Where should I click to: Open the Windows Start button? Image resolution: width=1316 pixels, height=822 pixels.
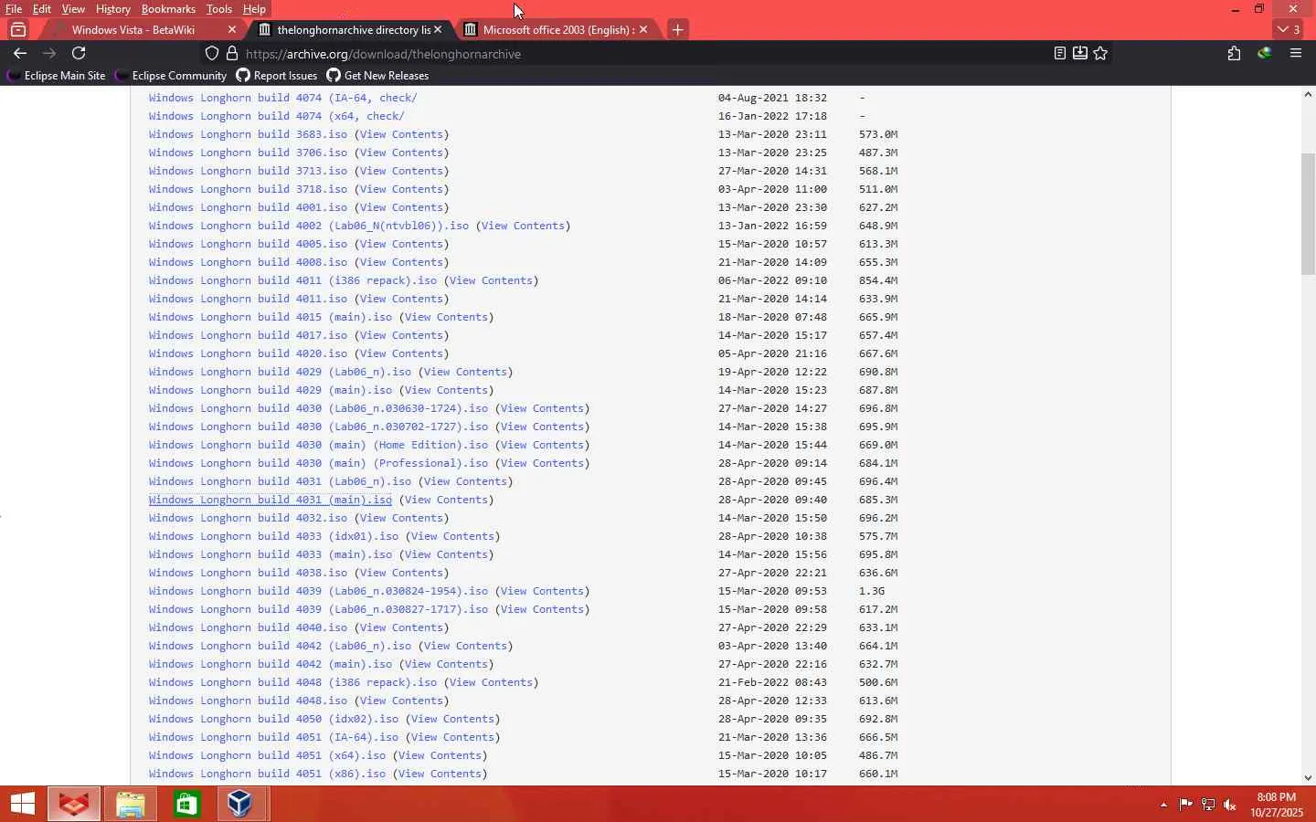[23, 804]
